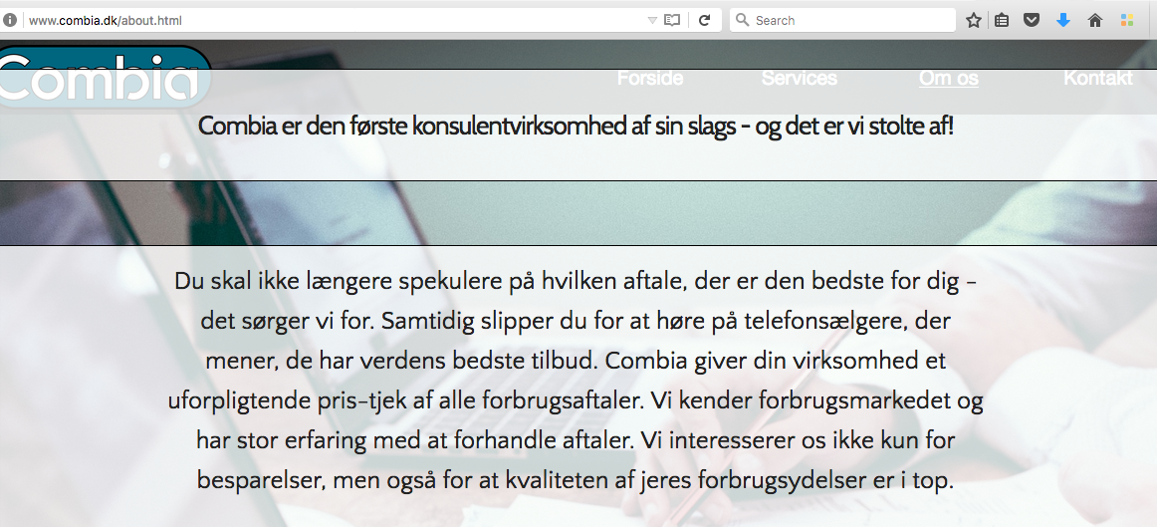Click the site information icon in address bar
1157x527 pixels.
click(x=10, y=20)
